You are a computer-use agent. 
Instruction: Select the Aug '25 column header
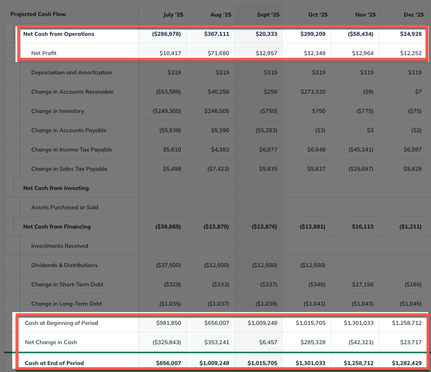pyautogui.click(x=221, y=14)
